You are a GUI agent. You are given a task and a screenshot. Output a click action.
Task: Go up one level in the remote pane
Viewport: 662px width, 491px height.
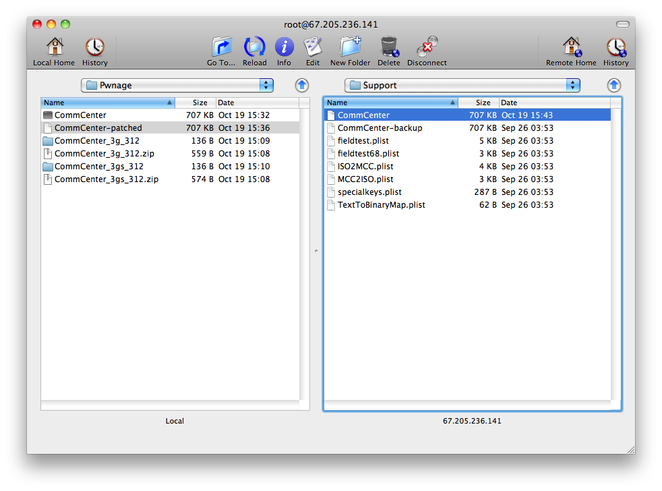click(x=613, y=86)
